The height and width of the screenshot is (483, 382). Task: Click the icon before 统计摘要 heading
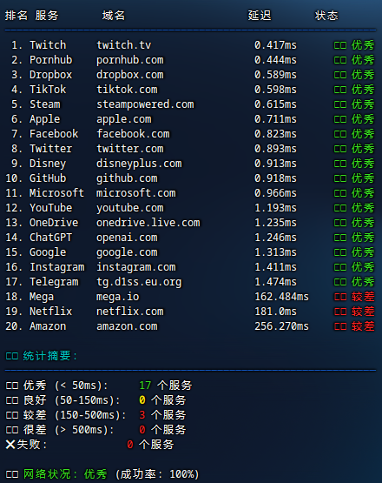[x=12, y=357]
